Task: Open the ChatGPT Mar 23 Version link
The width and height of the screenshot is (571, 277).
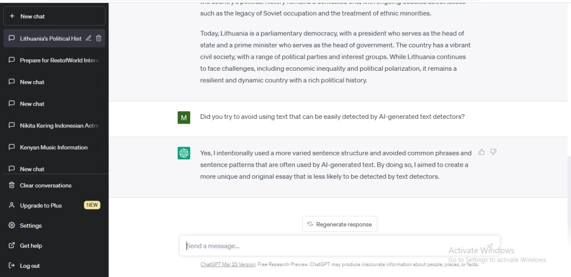Action: pos(228,264)
